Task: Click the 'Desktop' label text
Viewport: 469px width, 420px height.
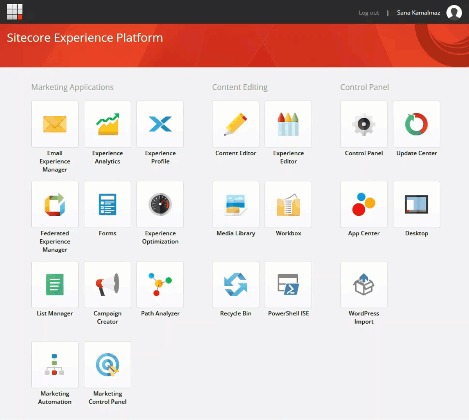Action: point(417,233)
